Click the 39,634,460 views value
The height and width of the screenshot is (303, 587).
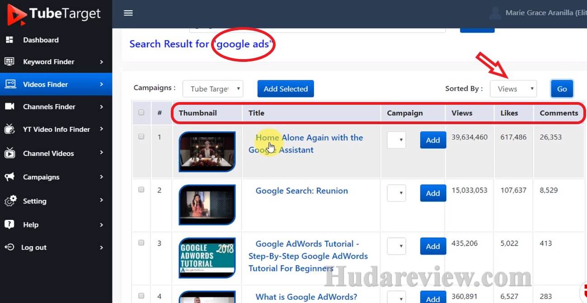click(470, 137)
